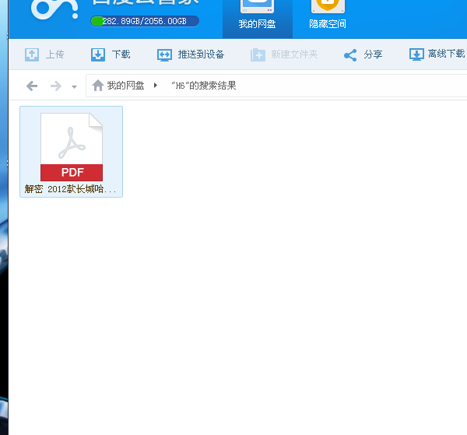Click the 下载 text button
This screenshot has width=467, height=435.
pos(121,54)
